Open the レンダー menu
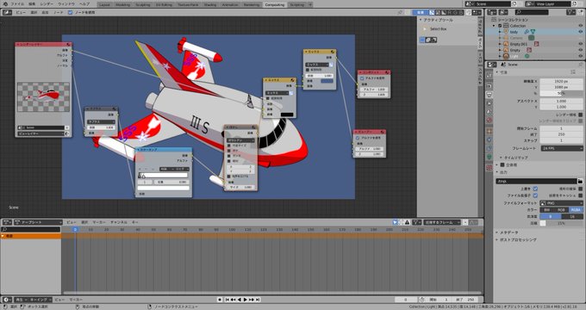586x310 pixels. (x=47, y=3)
